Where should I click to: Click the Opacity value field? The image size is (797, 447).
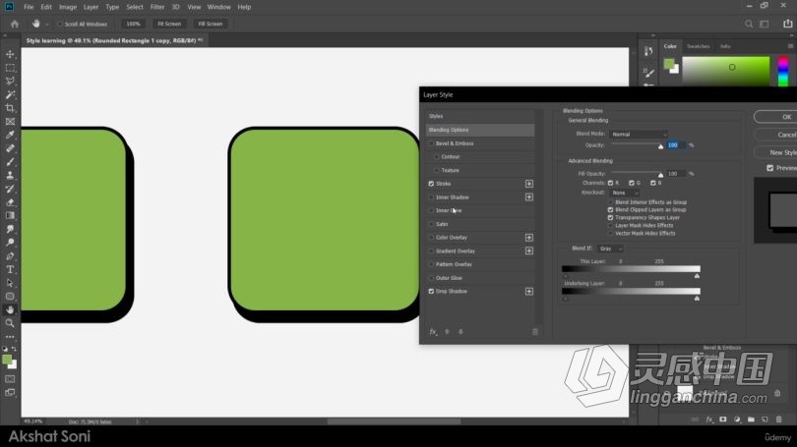[x=676, y=145]
